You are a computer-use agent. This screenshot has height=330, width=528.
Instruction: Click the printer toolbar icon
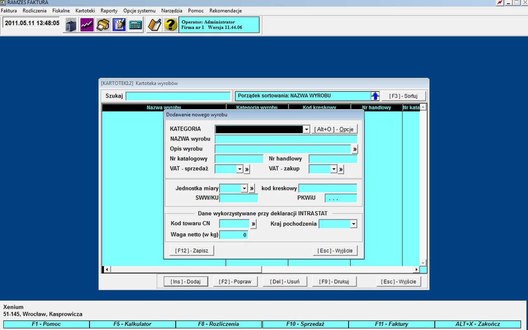click(103, 25)
